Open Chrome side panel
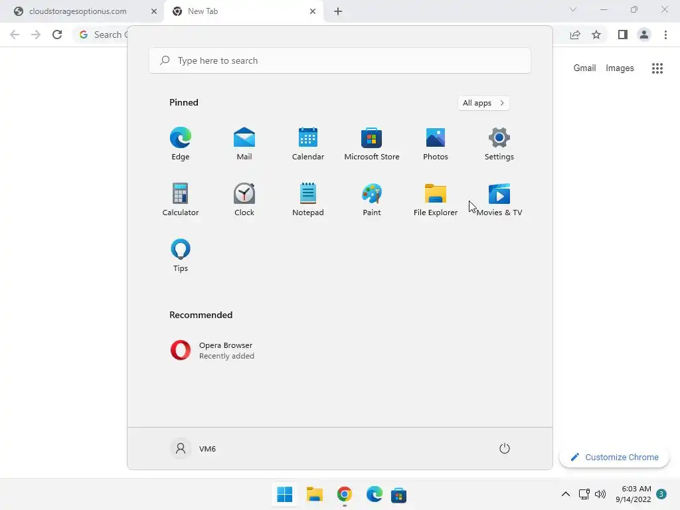The width and height of the screenshot is (680, 510). point(623,35)
